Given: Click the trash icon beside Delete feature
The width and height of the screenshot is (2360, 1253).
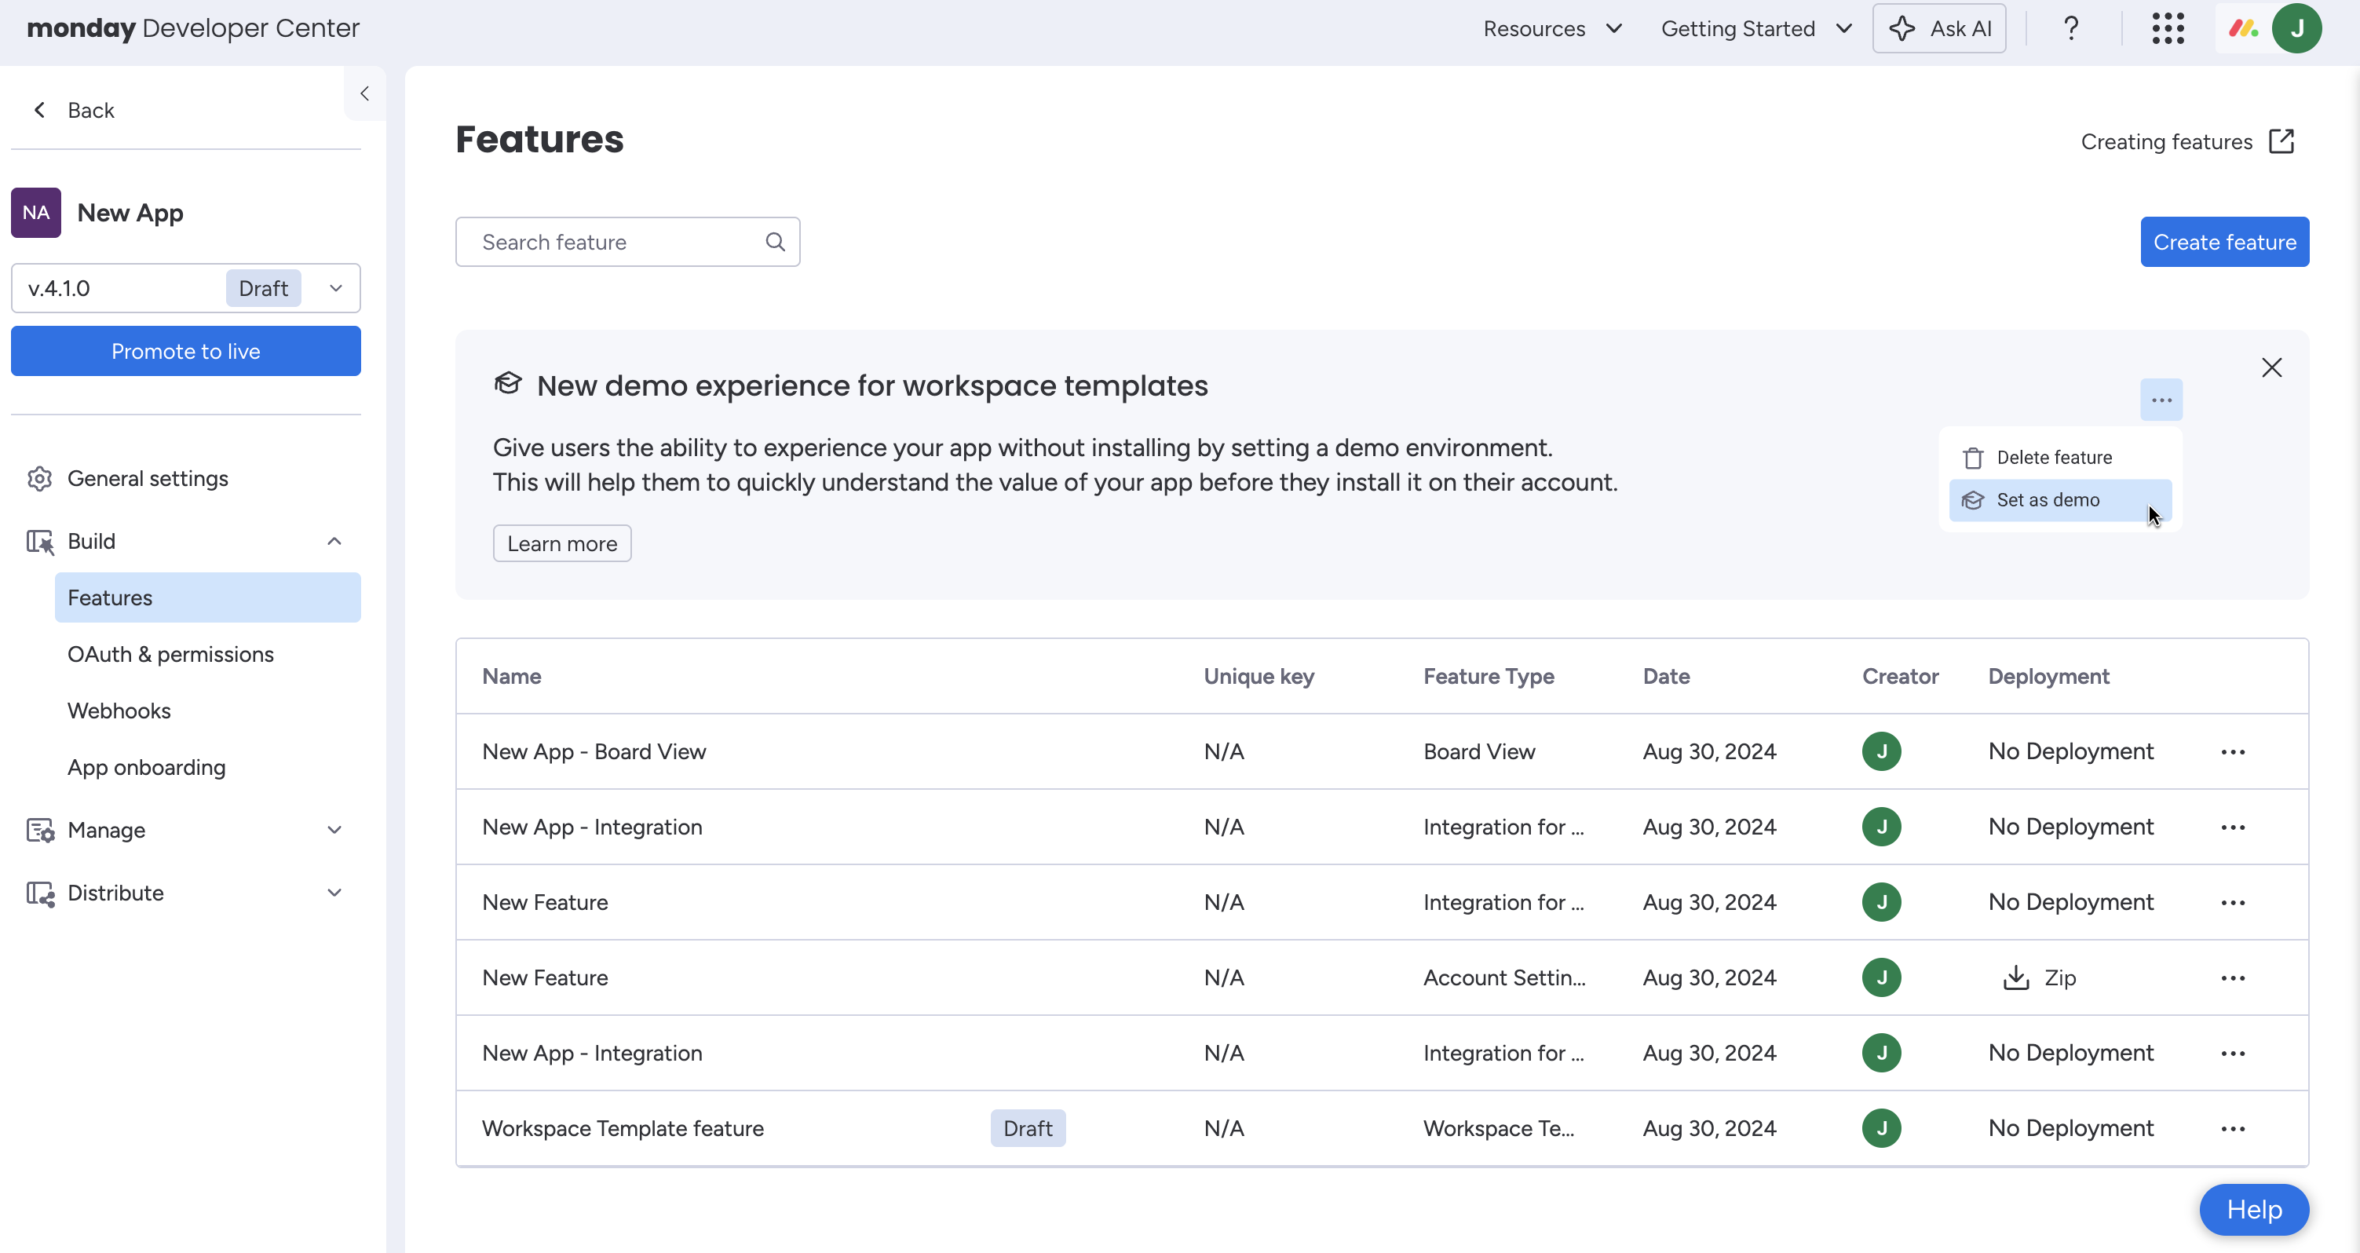Looking at the screenshot, I should point(1974,457).
